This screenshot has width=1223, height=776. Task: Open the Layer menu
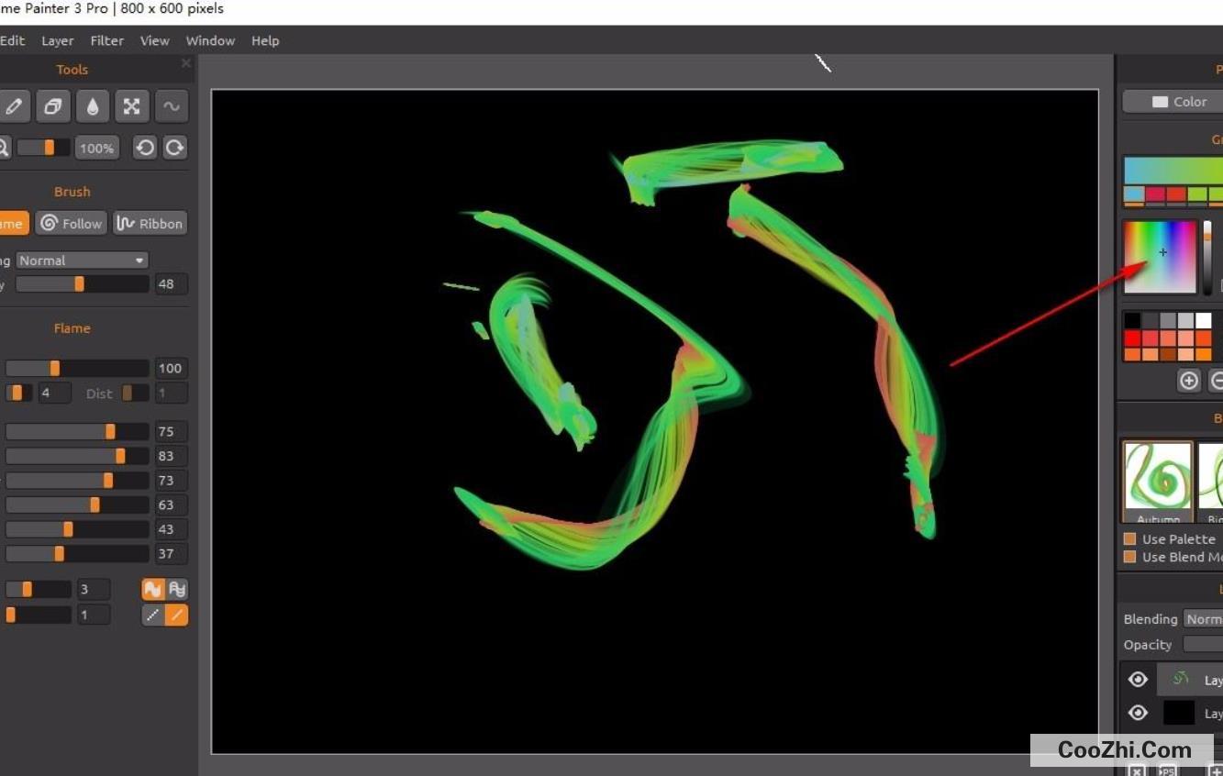(x=58, y=40)
